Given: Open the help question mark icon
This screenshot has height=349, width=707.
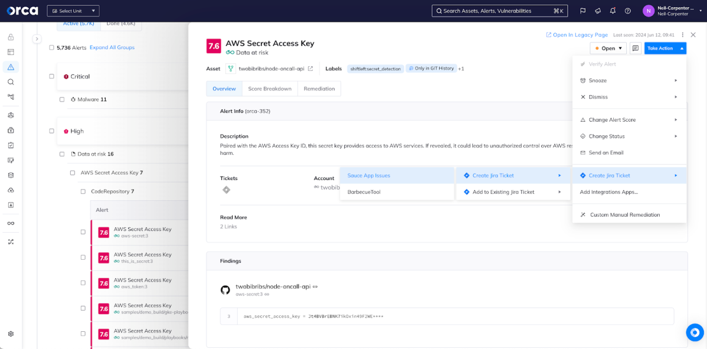Looking at the screenshot, I should (x=628, y=11).
